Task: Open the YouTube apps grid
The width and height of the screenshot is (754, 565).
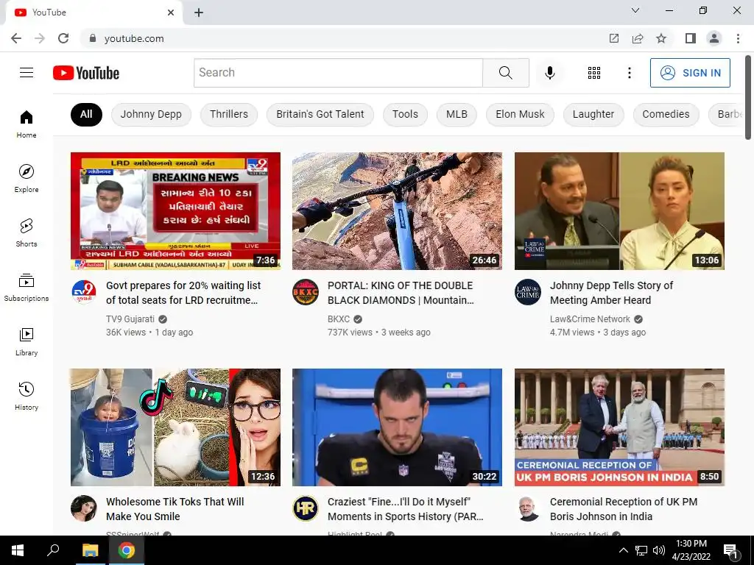Action: [x=594, y=73]
